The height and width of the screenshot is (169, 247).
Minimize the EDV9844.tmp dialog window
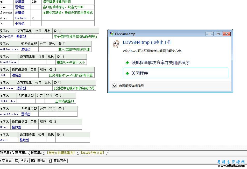(210, 34)
